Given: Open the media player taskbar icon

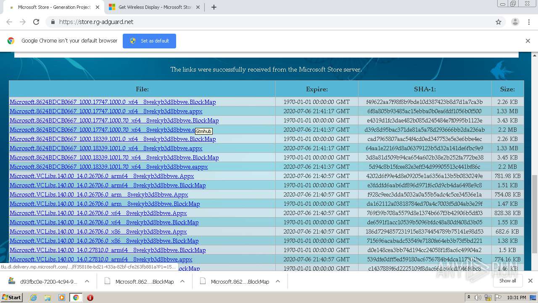Looking at the screenshot, I should coord(62,298).
